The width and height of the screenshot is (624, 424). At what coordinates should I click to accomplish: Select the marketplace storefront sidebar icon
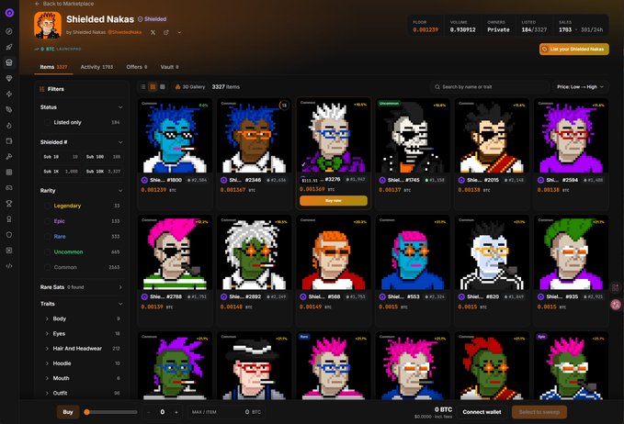click(9, 62)
